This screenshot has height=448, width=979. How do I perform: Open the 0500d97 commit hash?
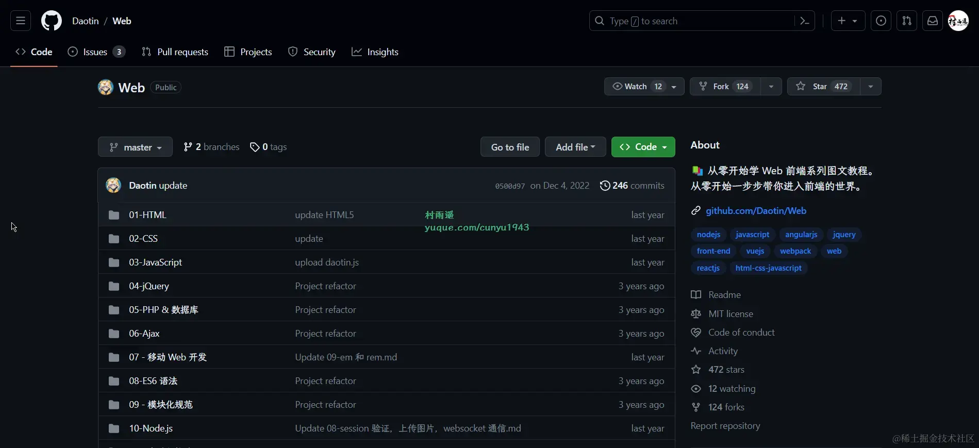tap(510, 186)
